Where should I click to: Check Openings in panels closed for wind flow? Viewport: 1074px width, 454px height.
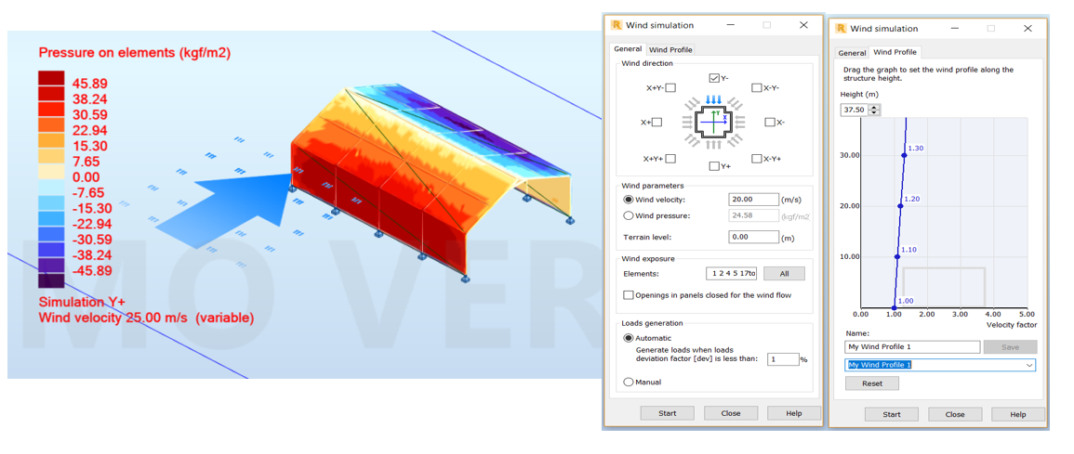click(629, 295)
